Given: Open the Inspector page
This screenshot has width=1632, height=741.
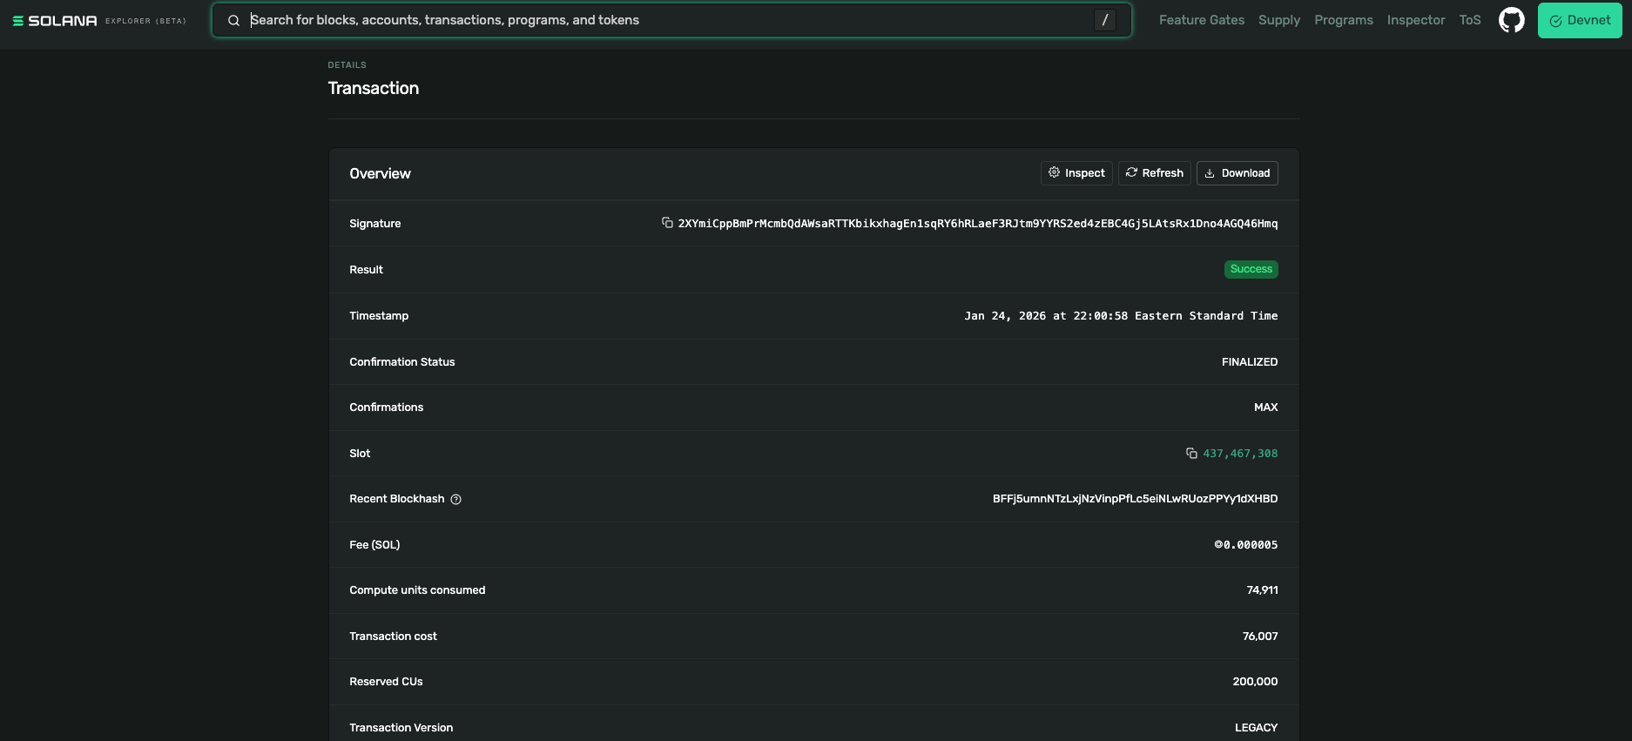Looking at the screenshot, I should tap(1415, 20).
